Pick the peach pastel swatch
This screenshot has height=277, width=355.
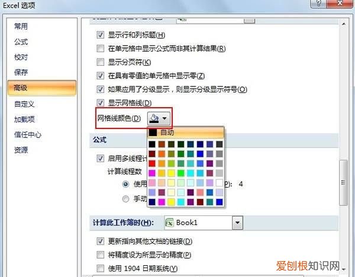point(162,182)
